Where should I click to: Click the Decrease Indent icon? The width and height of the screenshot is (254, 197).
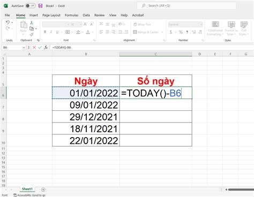[121, 32]
